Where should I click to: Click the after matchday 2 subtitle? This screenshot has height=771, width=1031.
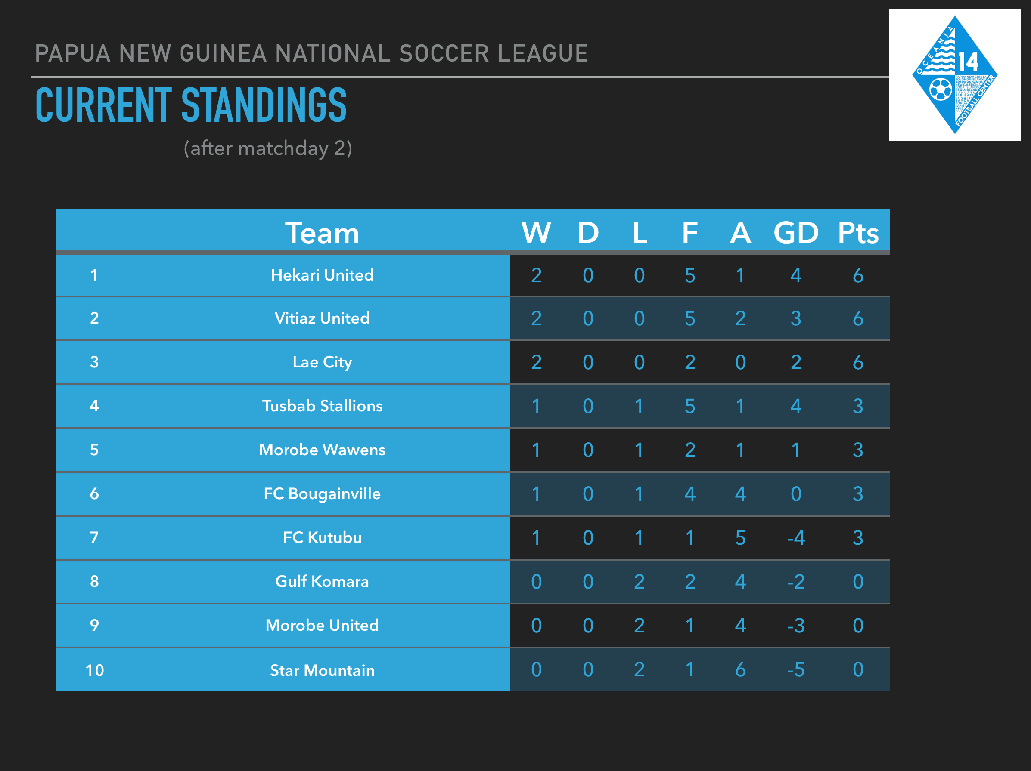[267, 148]
